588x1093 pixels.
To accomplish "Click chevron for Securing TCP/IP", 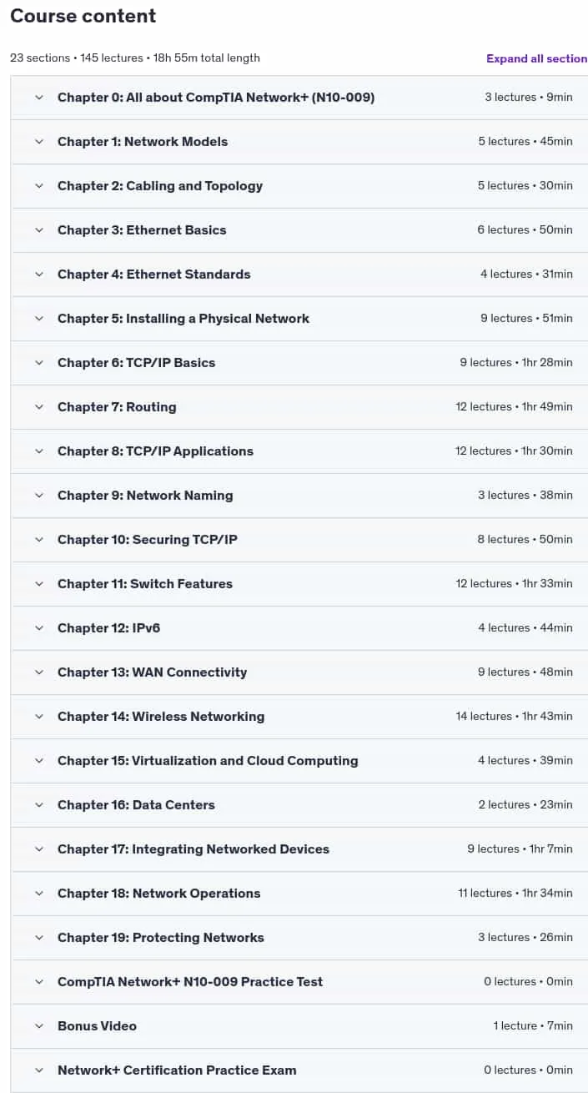I will (x=38, y=540).
